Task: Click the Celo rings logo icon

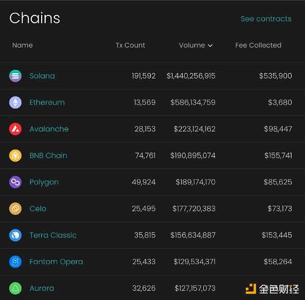Action: coord(15,209)
